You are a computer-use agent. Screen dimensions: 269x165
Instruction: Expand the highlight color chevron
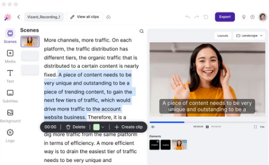pos(103,127)
